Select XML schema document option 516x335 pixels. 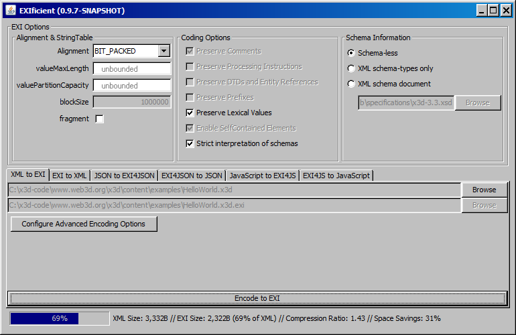351,84
